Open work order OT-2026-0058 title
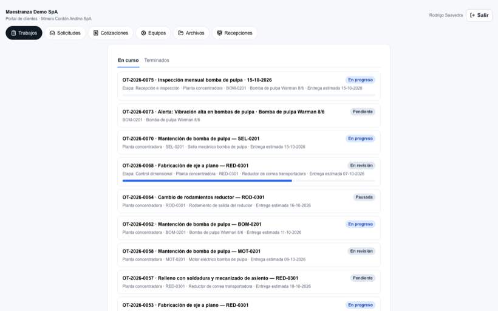Viewport: 498px width, 311px height. (x=191, y=251)
